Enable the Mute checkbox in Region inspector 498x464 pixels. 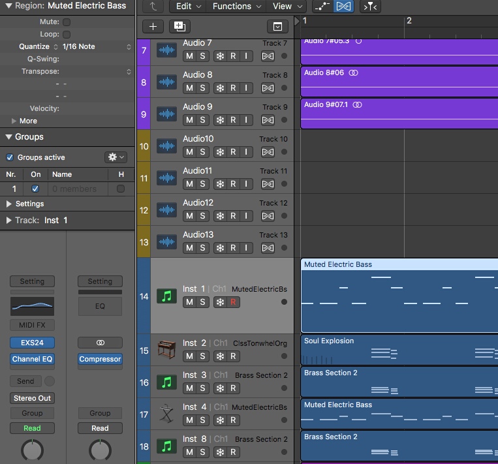pos(67,22)
